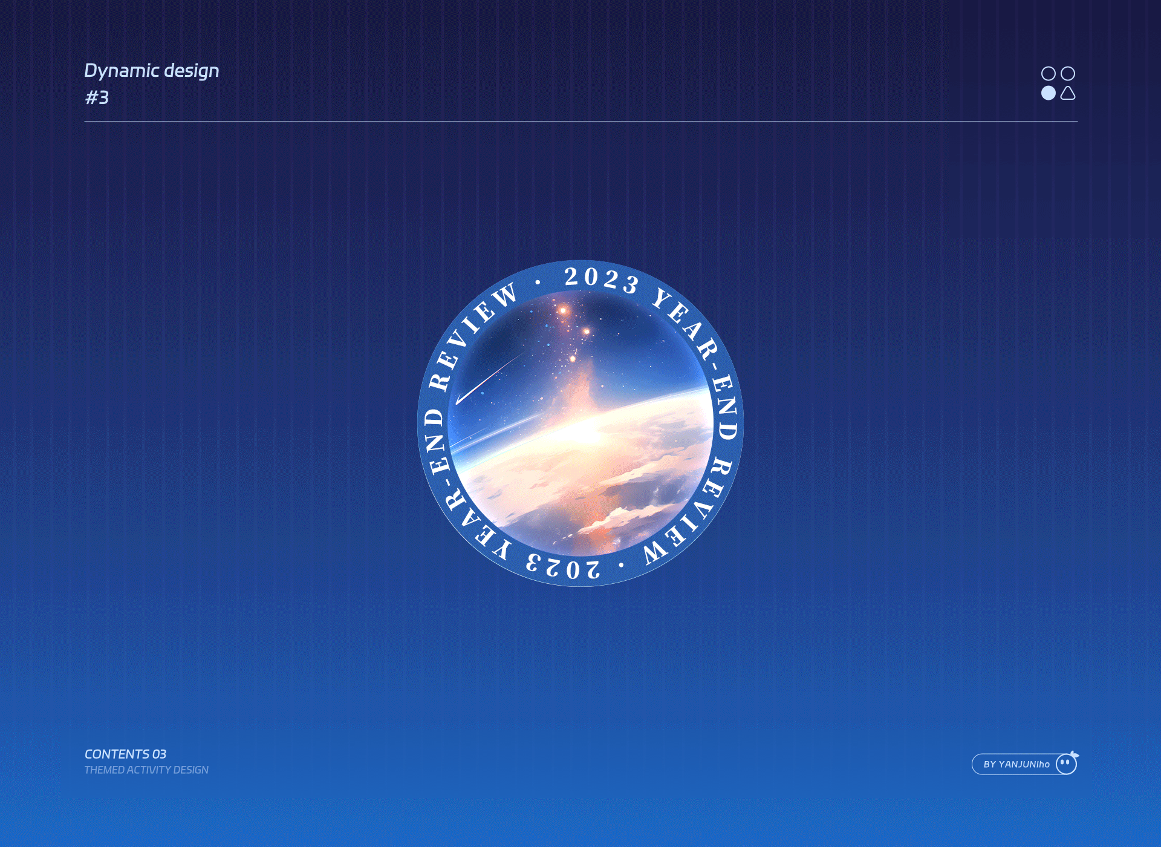Viewport: 1161px width, 847px height.
Task: Click the horizontal divider line under the header
Action: pyautogui.click(x=580, y=122)
